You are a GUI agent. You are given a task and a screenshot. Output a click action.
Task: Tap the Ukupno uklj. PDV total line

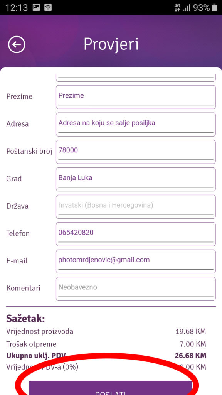coord(106,356)
